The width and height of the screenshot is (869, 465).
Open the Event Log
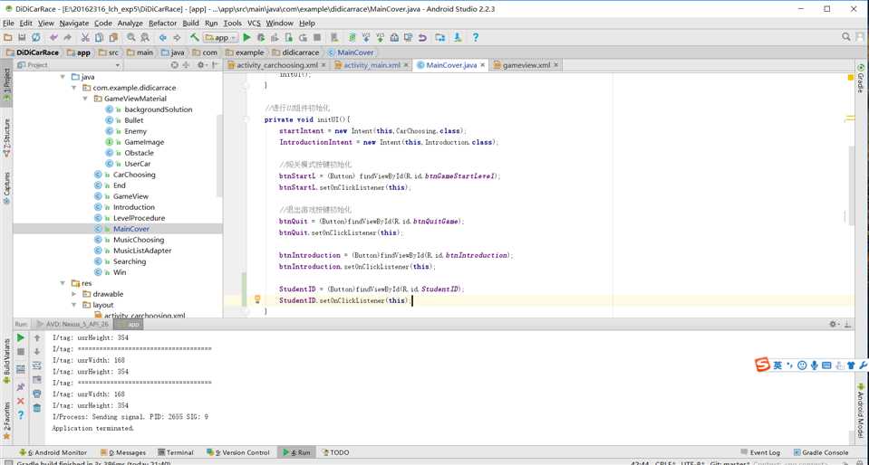tap(760, 452)
